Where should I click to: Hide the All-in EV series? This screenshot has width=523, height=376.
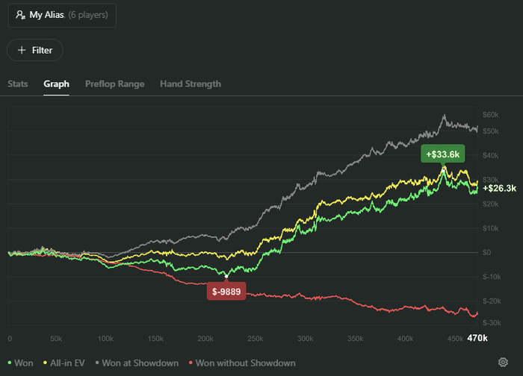(64, 363)
